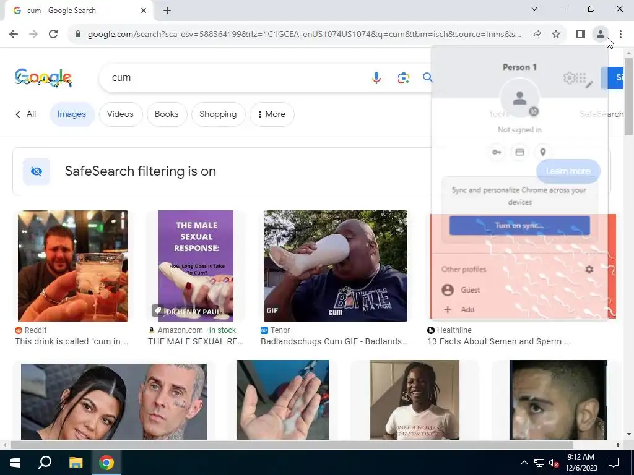Viewport: 634px width, 475px height.
Task: Click the SafeSearch crossed-eye icon in banner
Action: point(37,171)
